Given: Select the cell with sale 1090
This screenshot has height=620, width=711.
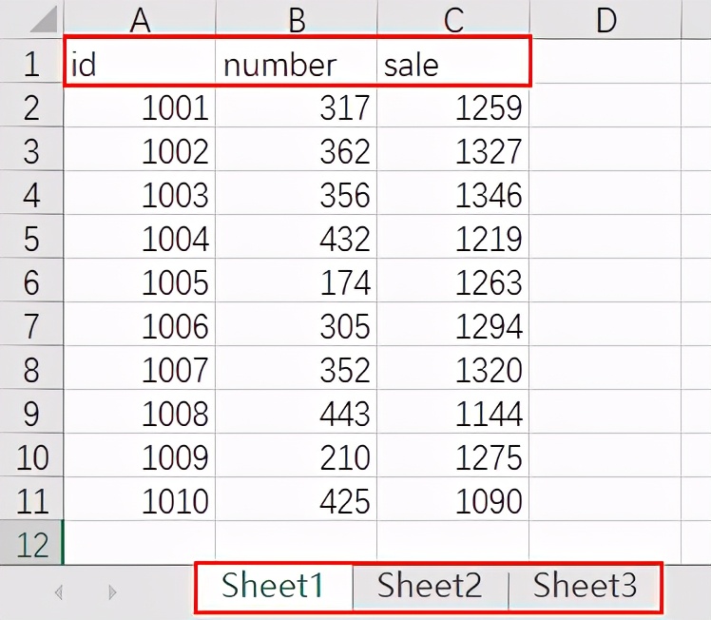Looking at the screenshot, I should coord(452,500).
